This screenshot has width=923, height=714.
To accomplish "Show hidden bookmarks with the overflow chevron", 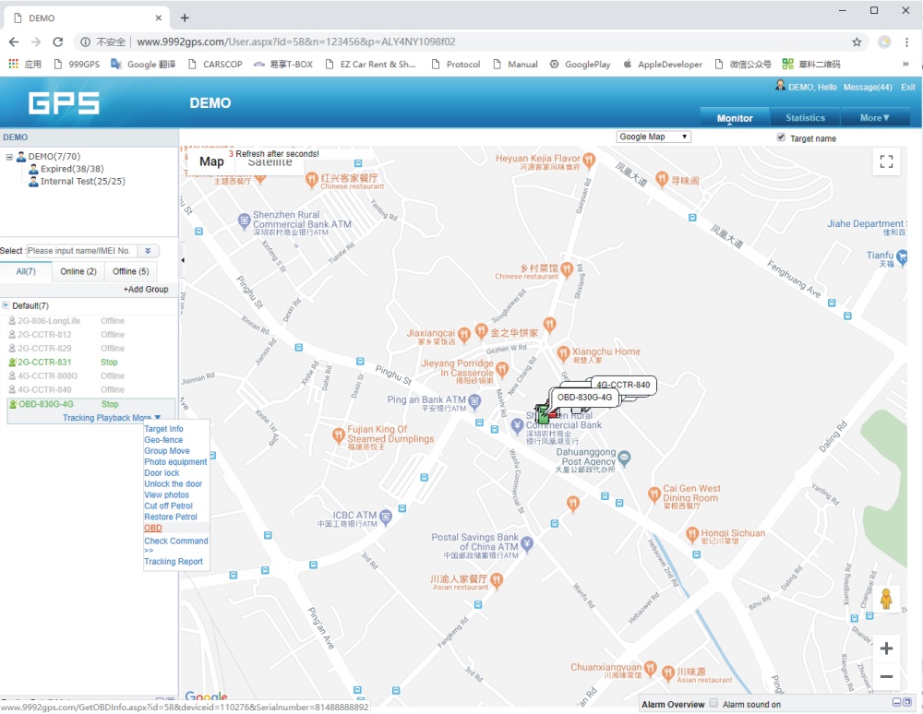I will [905, 64].
